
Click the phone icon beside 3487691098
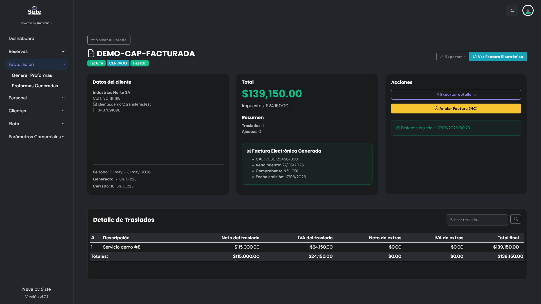tap(95, 110)
